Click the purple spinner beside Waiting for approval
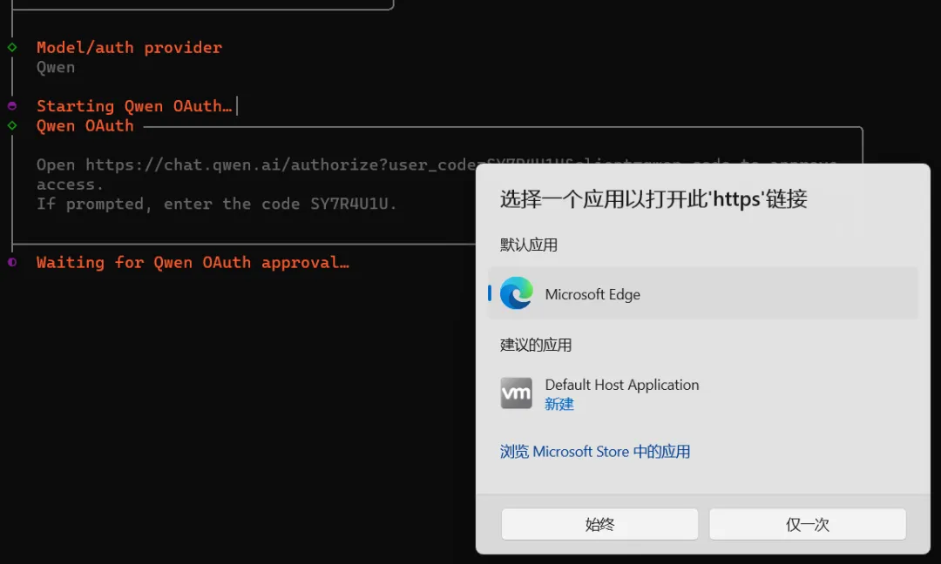The height and width of the screenshot is (564, 941). [x=12, y=262]
